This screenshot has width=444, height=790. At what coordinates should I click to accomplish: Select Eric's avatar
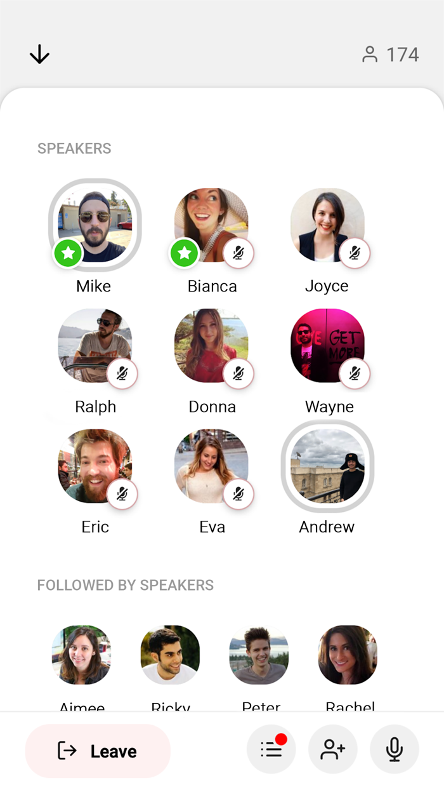coord(95,465)
